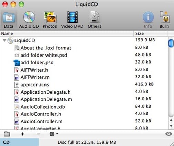The height and width of the screenshot is (146, 174).
Task: Select the Data toolbar tab
Action: pyautogui.click(x=9, y=20)
